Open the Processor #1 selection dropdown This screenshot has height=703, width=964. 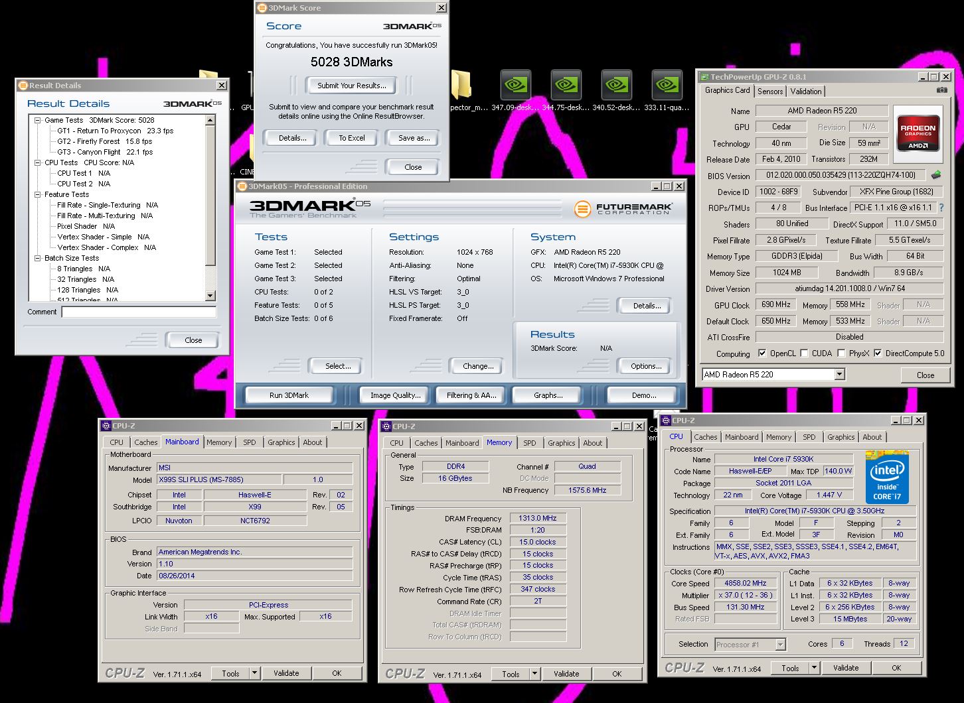780,645
